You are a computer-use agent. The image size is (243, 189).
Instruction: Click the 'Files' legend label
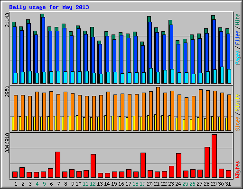[x=238, y=38]
